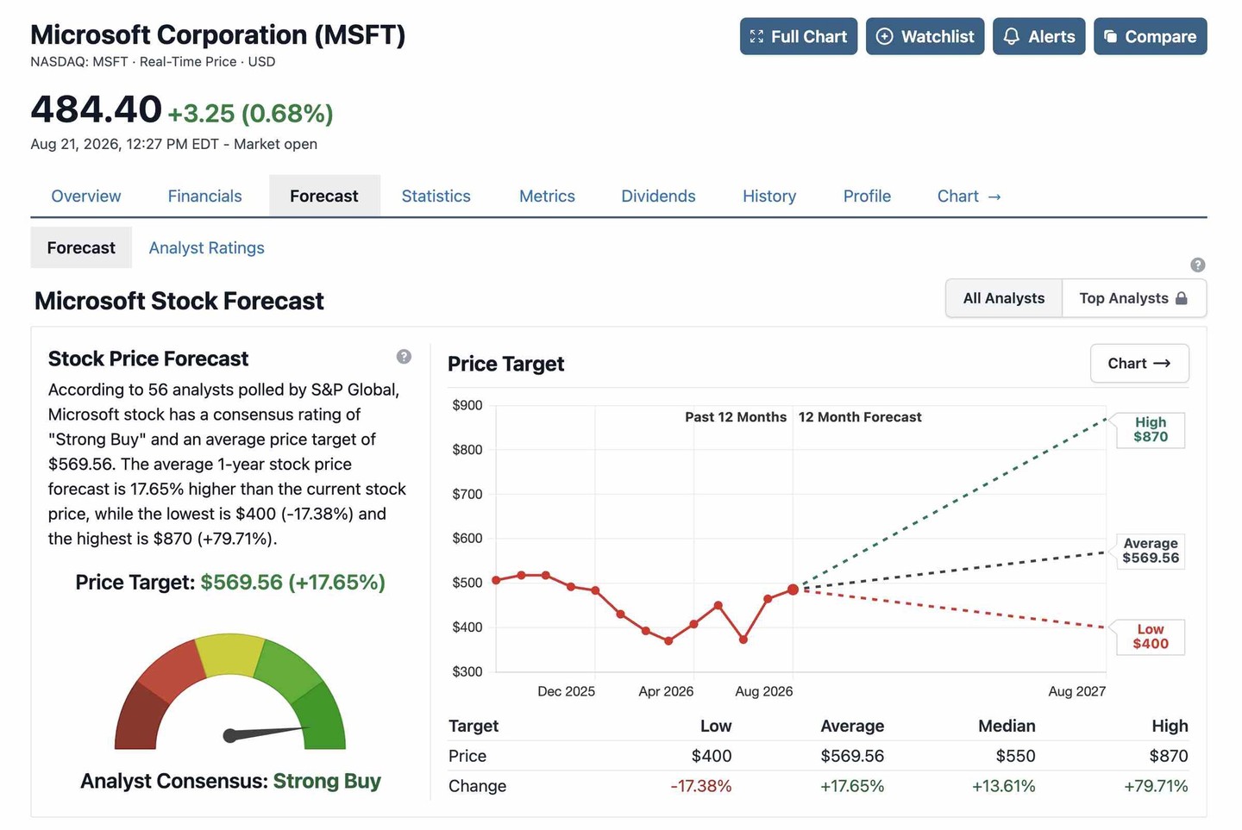Switch to the Statistics tab

coord(436,197)
